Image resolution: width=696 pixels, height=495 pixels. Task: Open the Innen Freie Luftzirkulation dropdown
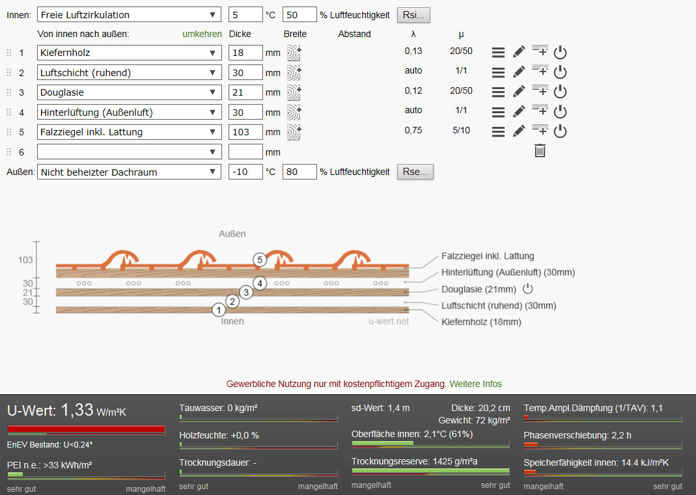(130, 15)
